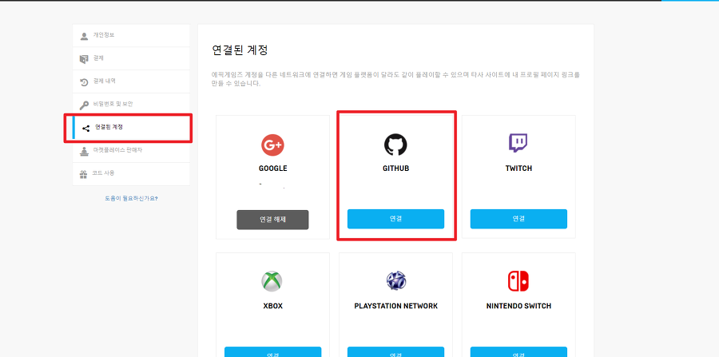Screen dimensions: 719x357
Task: Connect Nintendo Switch with its blue button
Action: click(x=518, y=351)
